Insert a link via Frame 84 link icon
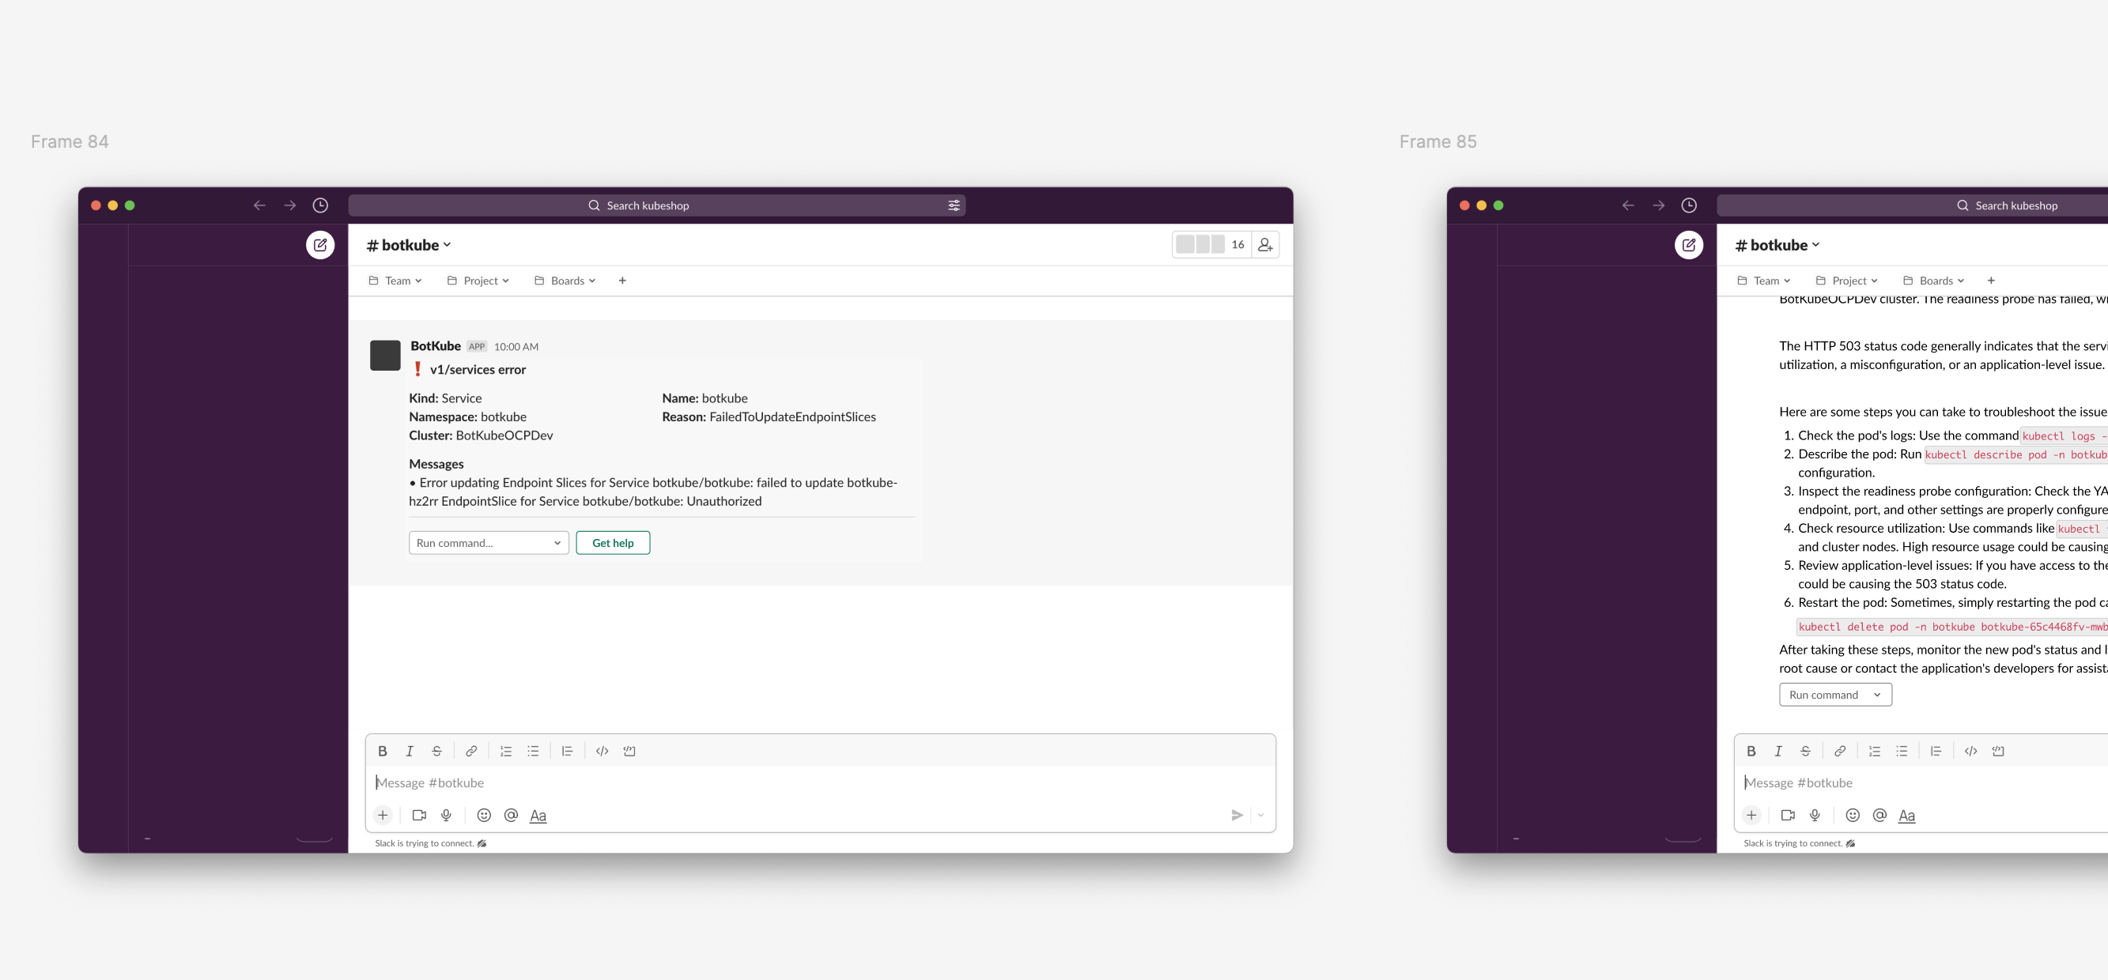This screenshot has height=980, width=2108. point(471,751)
